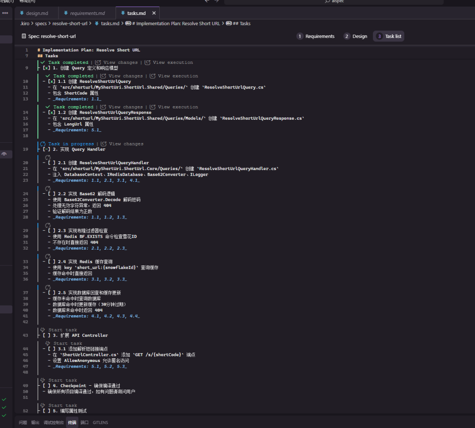Toggle checkbox of task 2.4 Redis 缓存查询
The height and width of the screenshot is (428, 475).
point(51,262)
